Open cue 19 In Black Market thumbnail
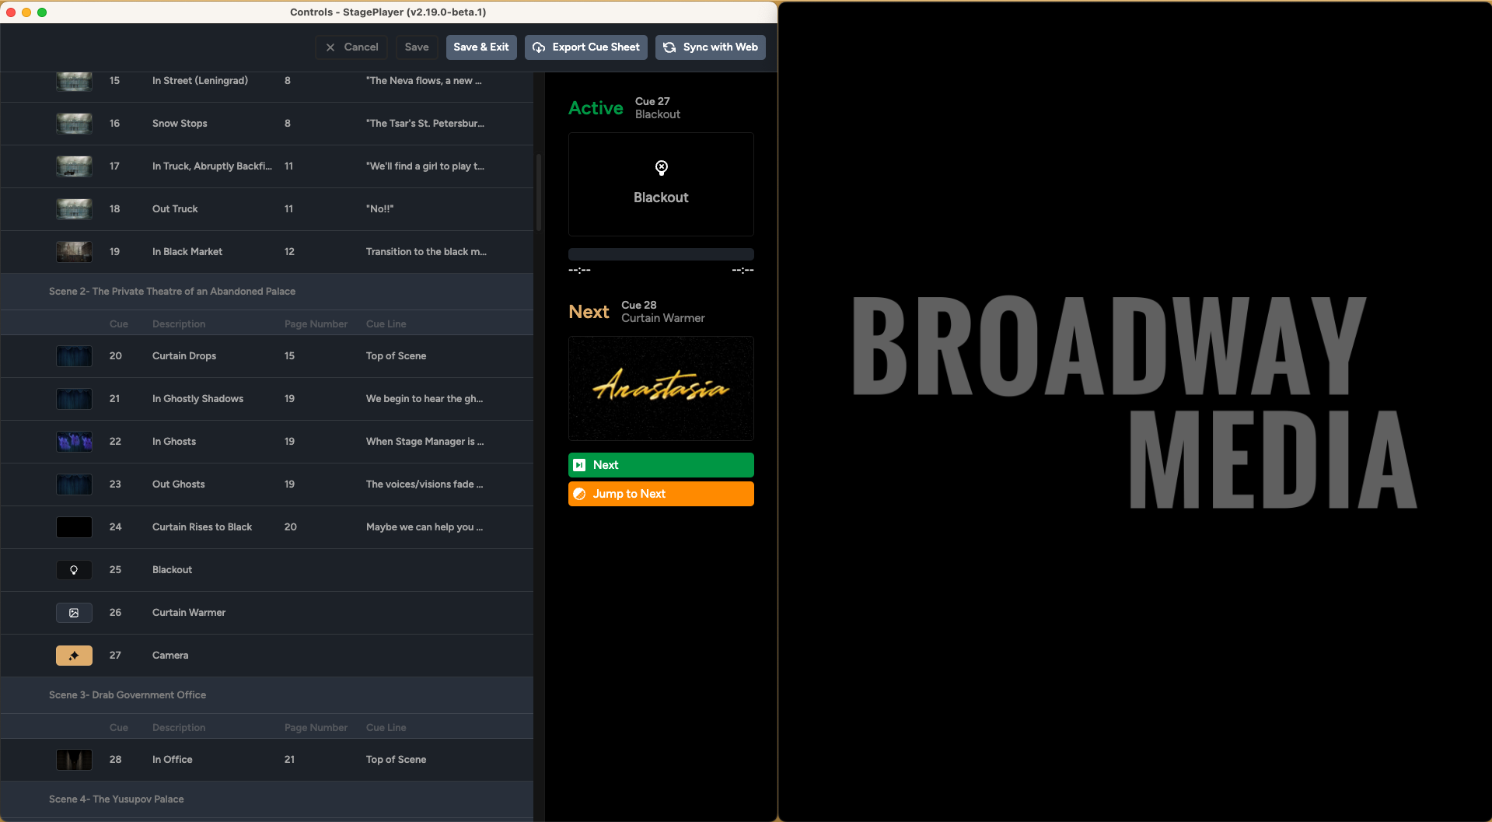Screen dimensions: 1492x822 pos(74,252)
